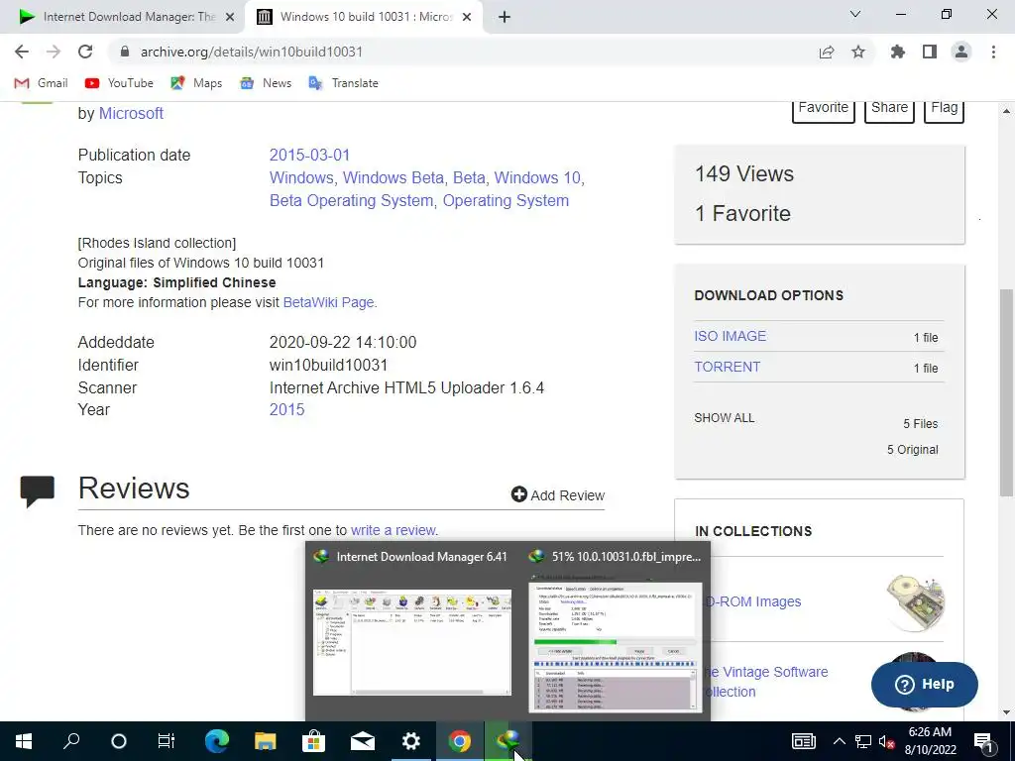Image resolution: width=1015 pixels, height=761 pixels.
Task: Click Add Review
Action: [x=557, y=495]
